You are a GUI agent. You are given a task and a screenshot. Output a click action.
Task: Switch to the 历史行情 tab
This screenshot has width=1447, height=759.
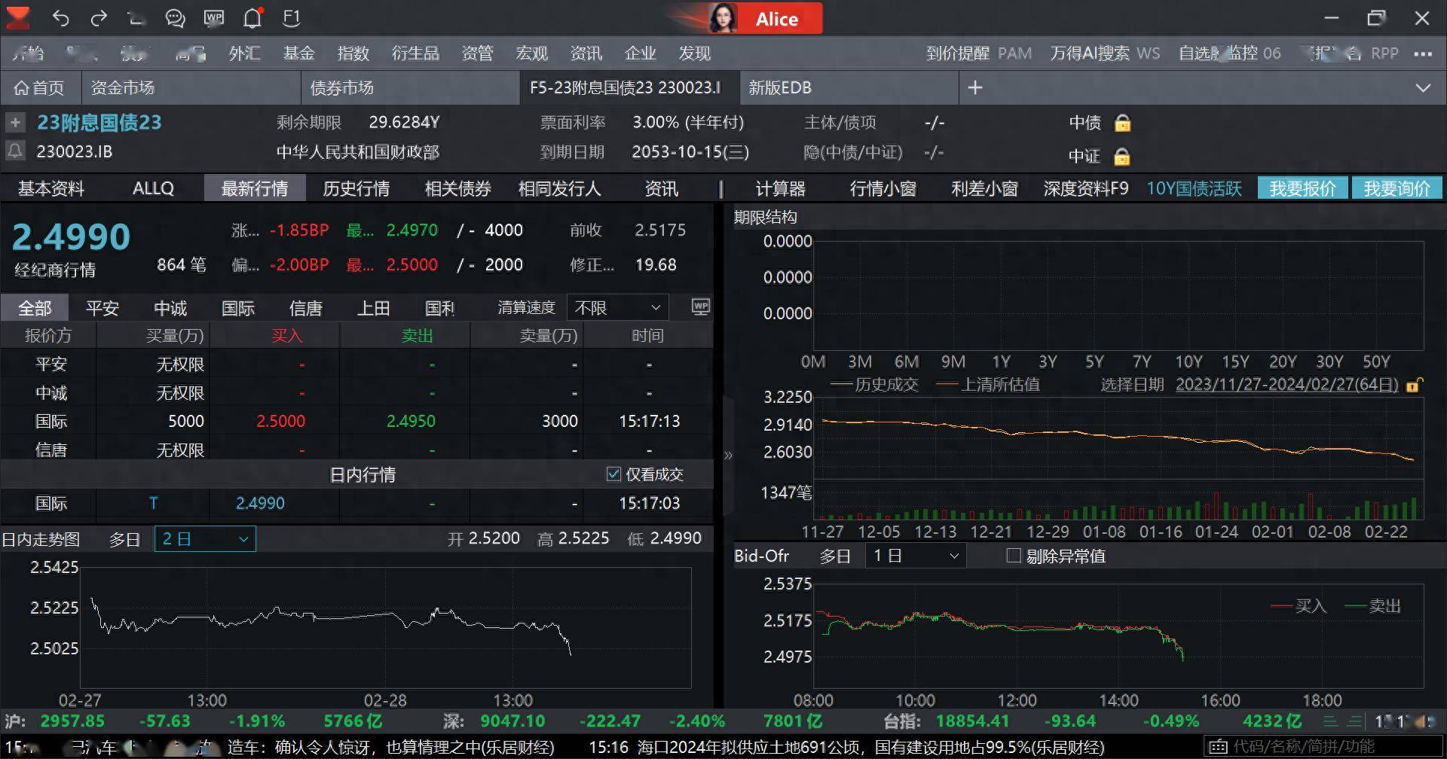pos(356,188)
